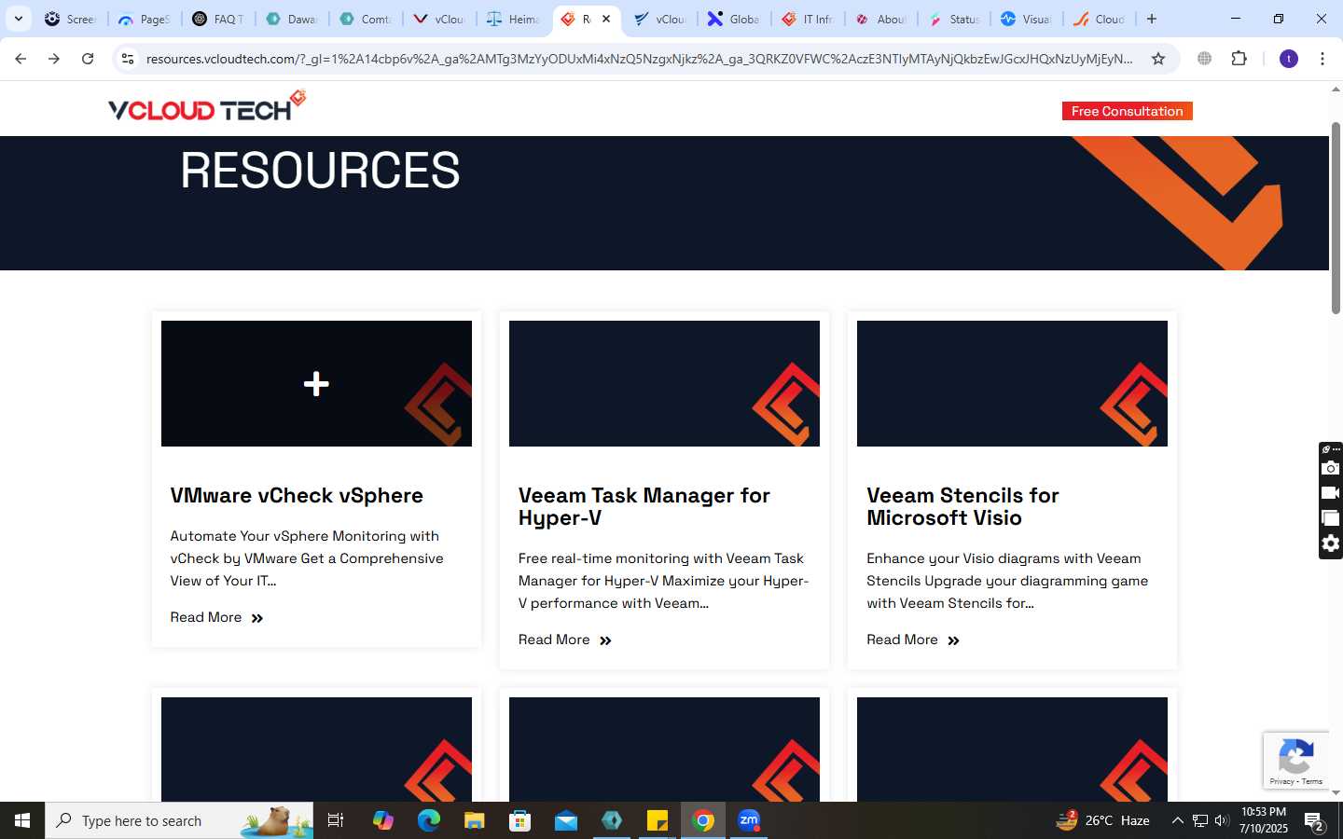This screenshot has height=839, width=1343.
Task: Open the Chrome profile avatar
Action: click(1289, 59)
